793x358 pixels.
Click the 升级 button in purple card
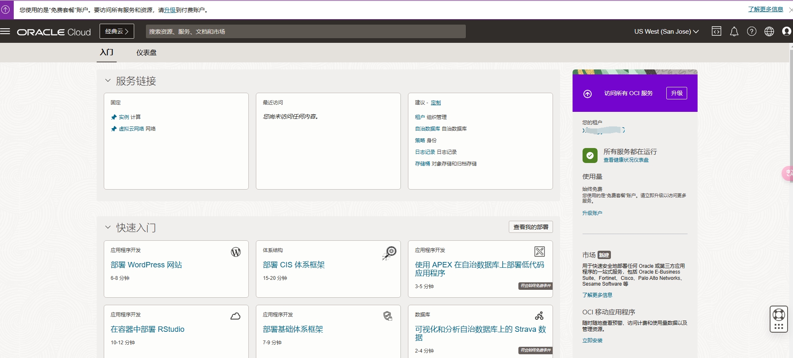coord(677,93)
